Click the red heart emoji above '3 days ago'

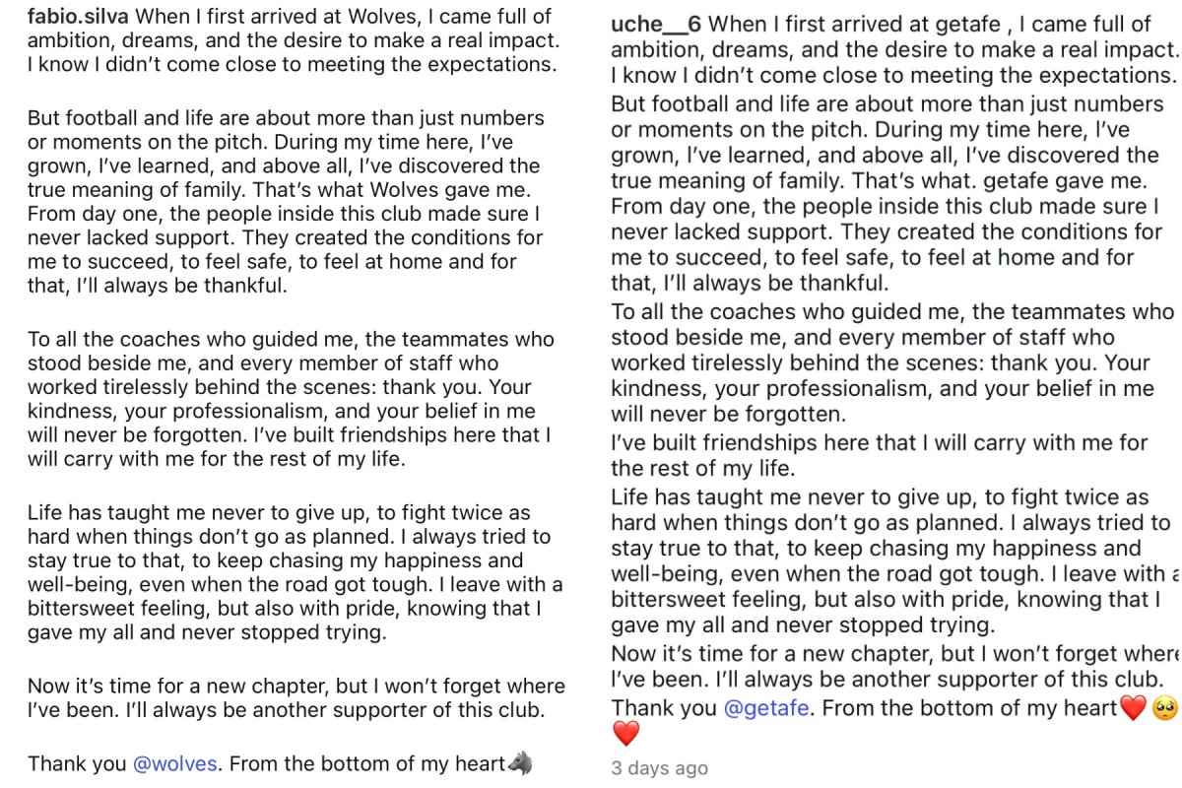[x=625, y=733]
